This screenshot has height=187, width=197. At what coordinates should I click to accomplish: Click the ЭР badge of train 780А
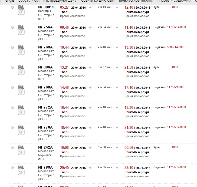pos(21,172)
